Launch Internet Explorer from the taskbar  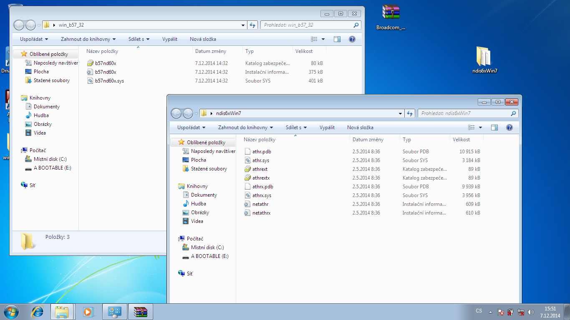pyautogui.click(x=38, y=311)
